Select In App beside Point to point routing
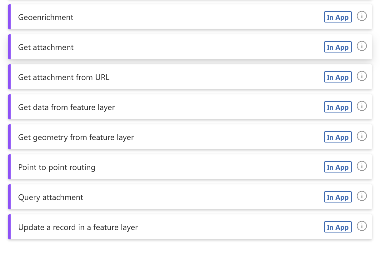380x255 pixels. click(x=338, y=167)
